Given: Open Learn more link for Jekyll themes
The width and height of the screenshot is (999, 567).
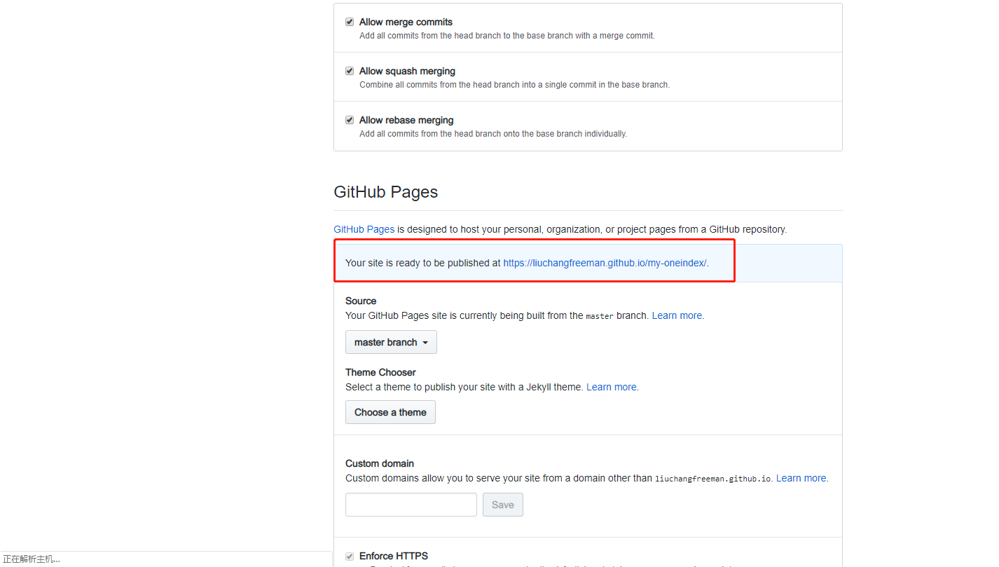Looking at the screenshot, I should (612, 387).
